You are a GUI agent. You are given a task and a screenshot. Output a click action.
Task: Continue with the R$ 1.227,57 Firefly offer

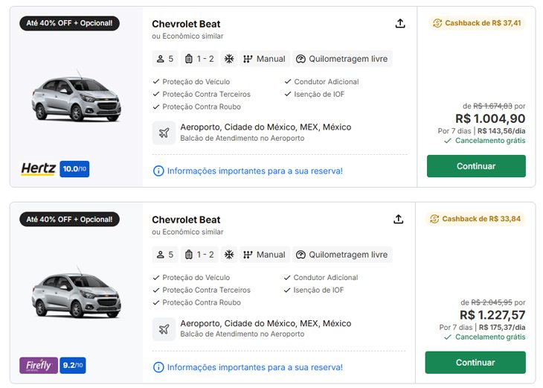475,363
